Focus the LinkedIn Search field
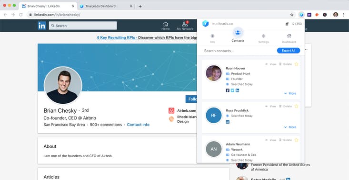 (83, 26)
